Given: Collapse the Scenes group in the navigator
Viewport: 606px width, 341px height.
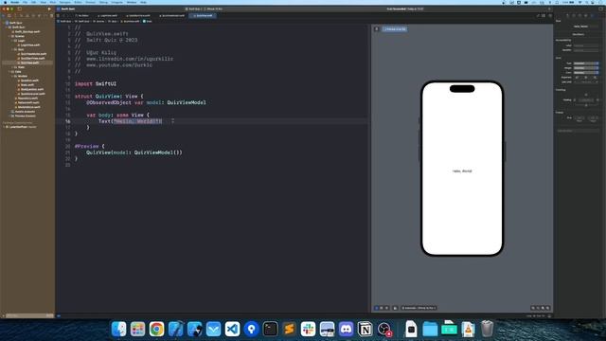Looking at the screenshot, I should (9, 36).
